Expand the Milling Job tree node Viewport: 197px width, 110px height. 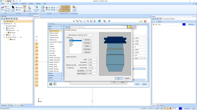click(x=2, y=24)
